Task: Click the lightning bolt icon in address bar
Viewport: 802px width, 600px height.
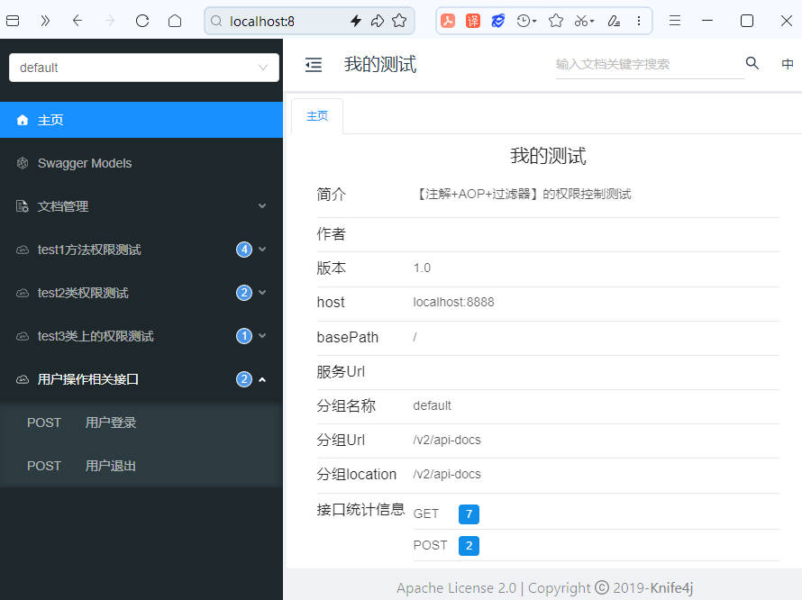Action: coord(355,21)
